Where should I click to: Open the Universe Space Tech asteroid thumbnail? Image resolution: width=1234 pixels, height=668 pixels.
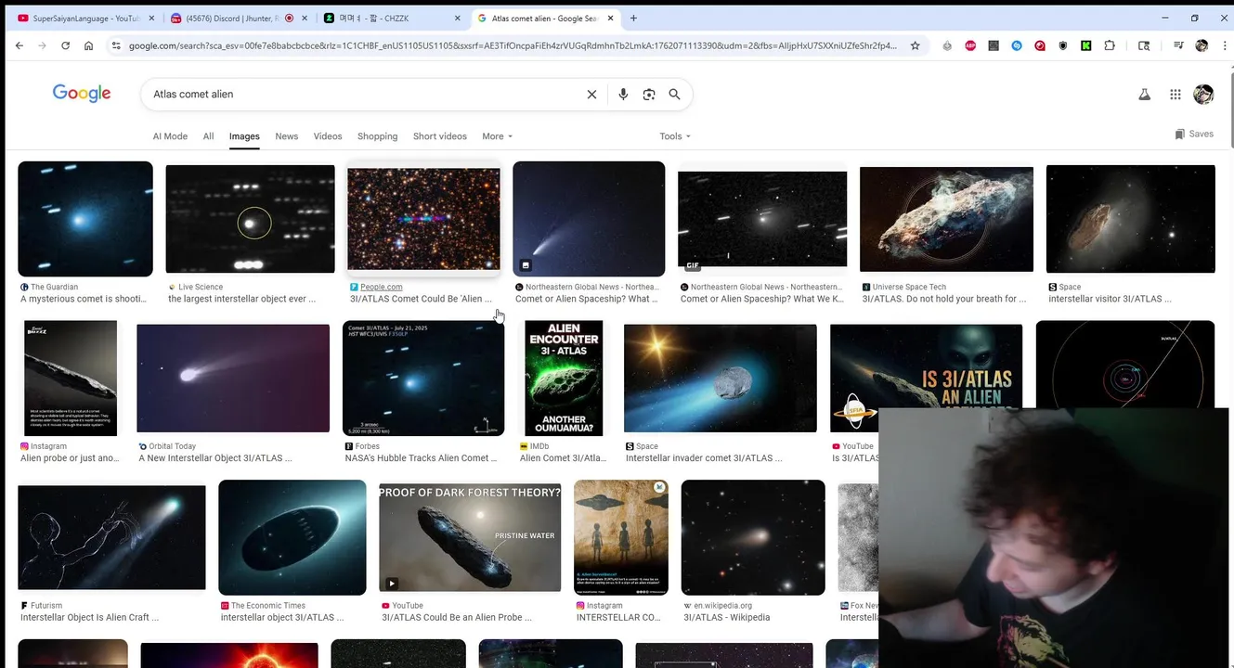point(946,219)
